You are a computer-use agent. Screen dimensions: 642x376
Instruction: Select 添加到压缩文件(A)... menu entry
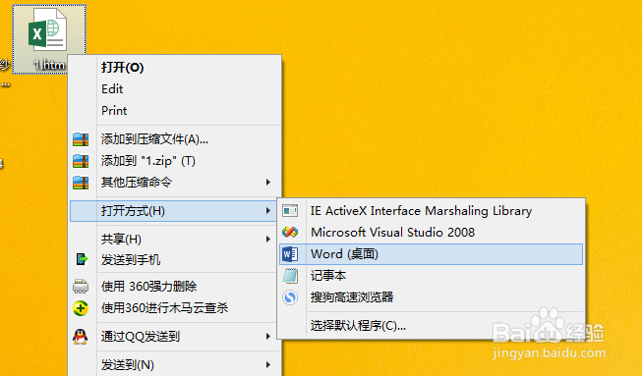[154, 139]
